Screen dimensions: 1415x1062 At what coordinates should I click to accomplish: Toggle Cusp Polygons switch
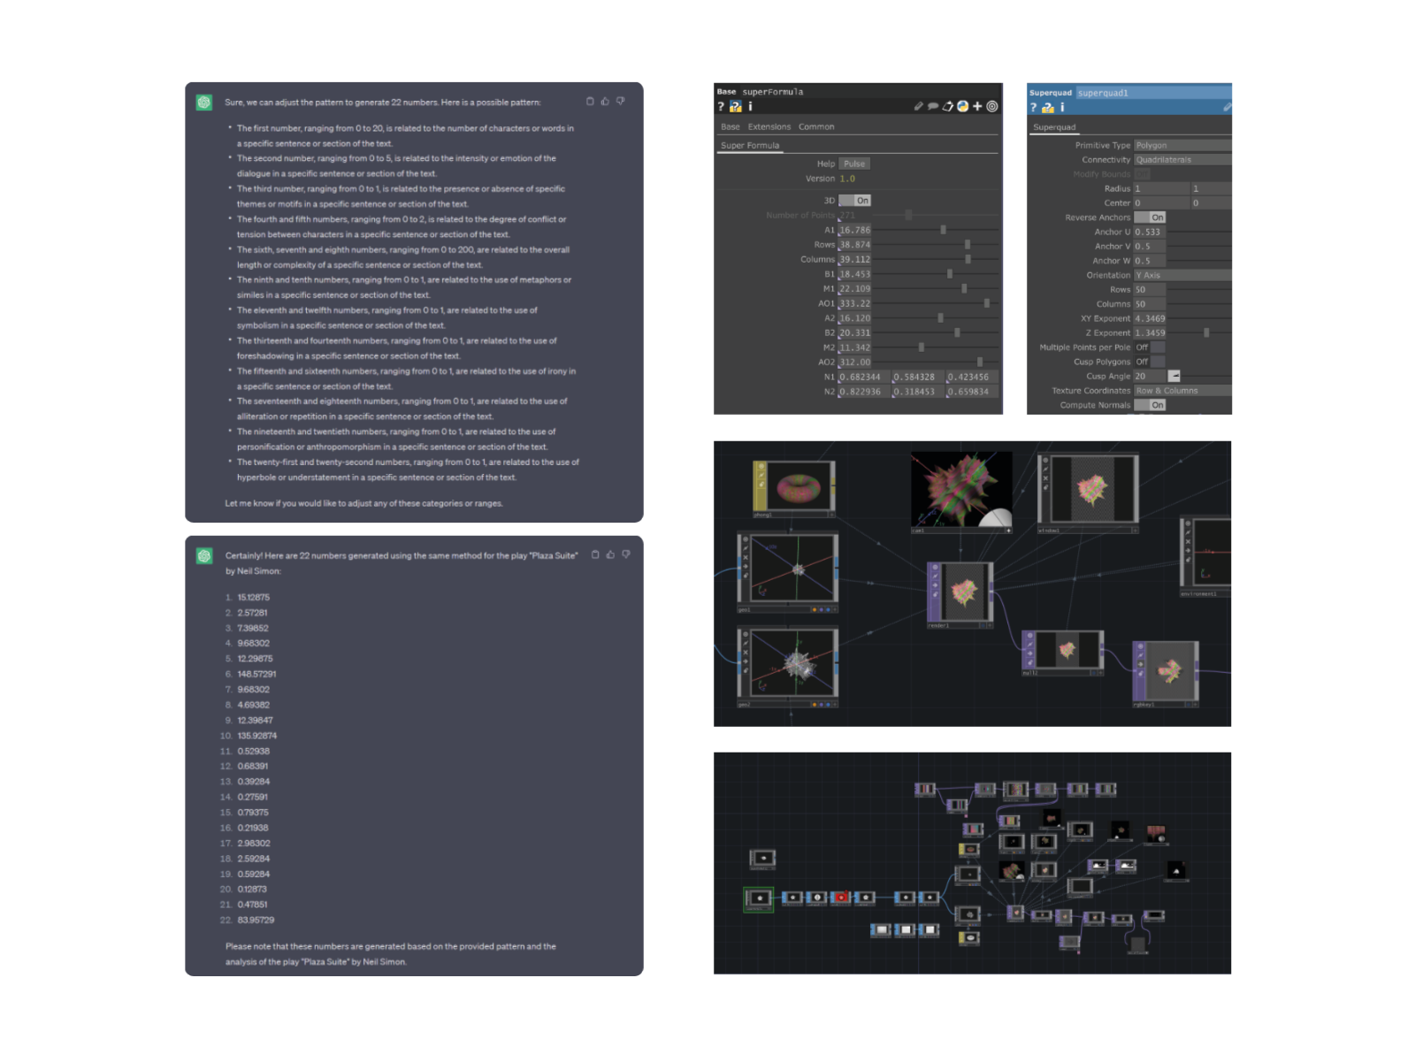(1150, 362)
